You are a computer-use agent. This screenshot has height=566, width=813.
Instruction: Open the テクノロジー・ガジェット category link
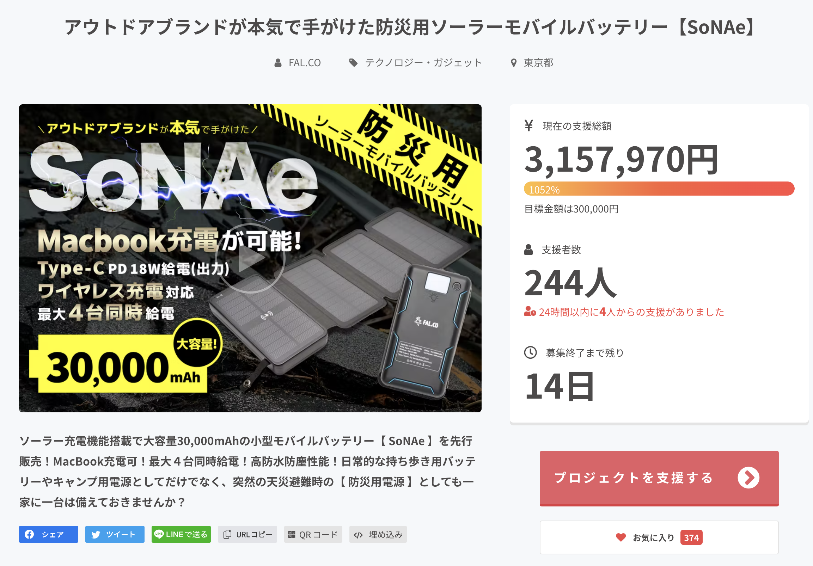click(x=423, y=63)
